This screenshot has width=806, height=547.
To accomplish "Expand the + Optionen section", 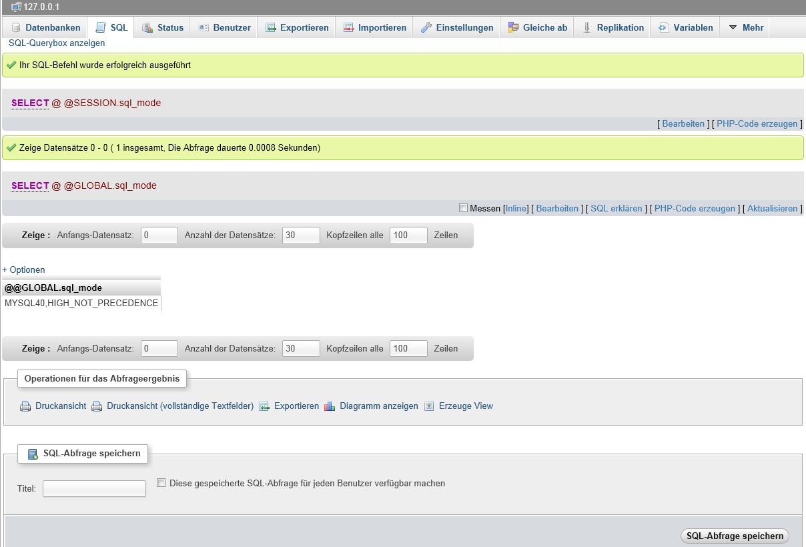I will click(x=24, y=270).
